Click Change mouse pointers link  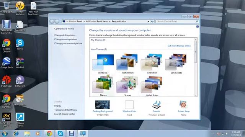click(65, 39)
